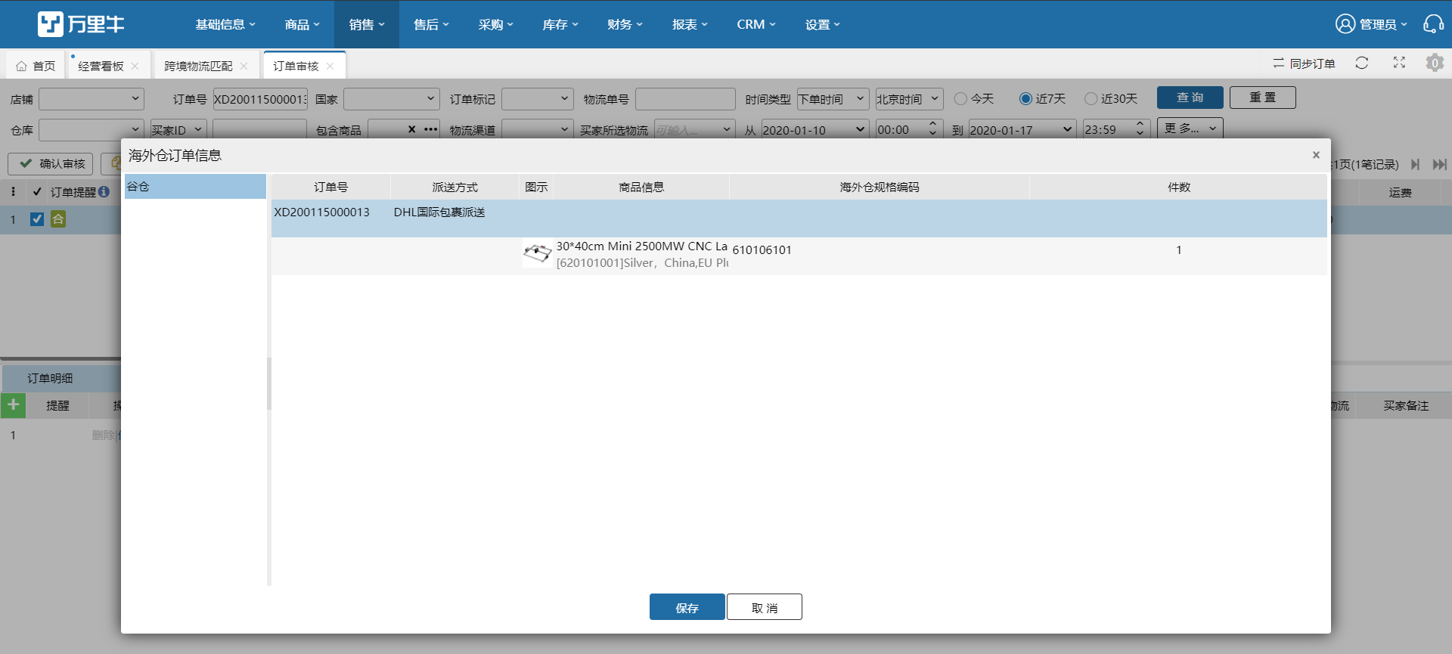This screenshot has height=654, width=1452.
Task: Click 取消 in the dialog
Action: click(x=765, y=607)
